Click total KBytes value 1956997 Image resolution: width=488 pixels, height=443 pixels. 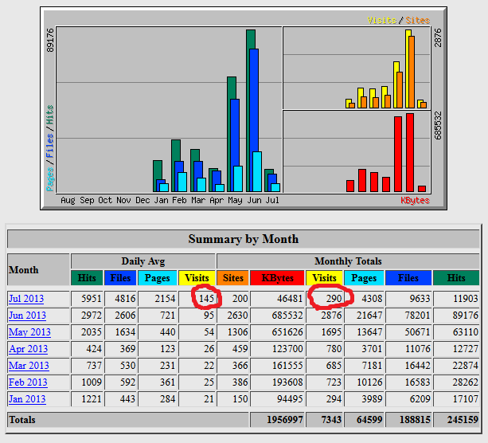(x=285, y=420)
